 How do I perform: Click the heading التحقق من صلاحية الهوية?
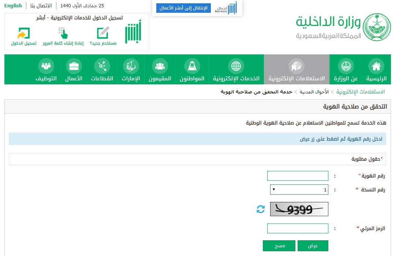[x=355, y=106]
